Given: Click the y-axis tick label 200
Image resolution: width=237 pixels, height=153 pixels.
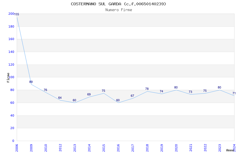Looking at the screenshot, I should (11, 14).
